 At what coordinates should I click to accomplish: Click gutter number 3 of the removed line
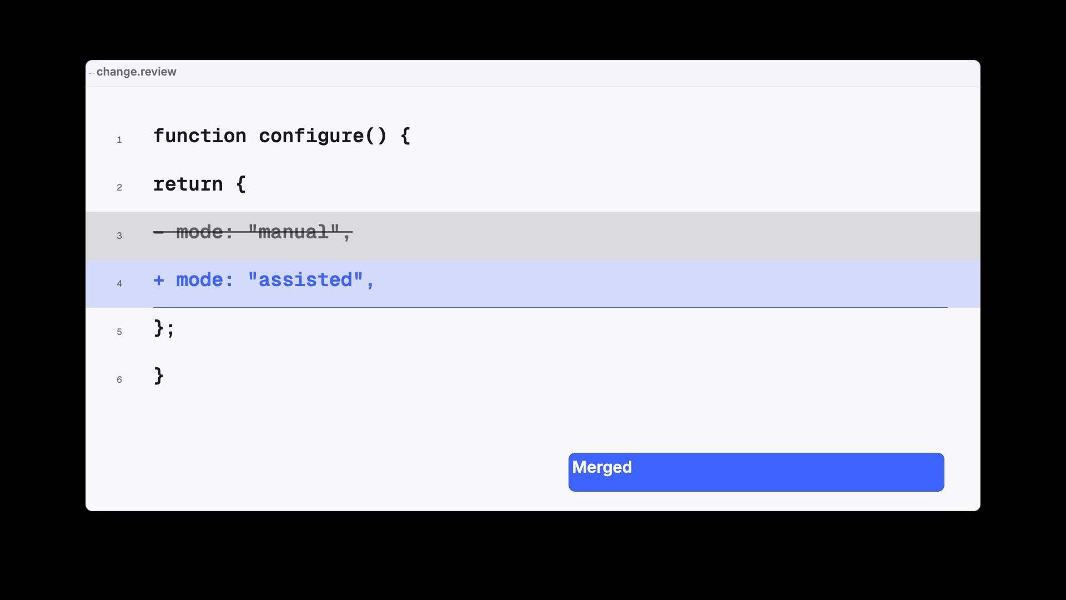(x=119, y=236)
